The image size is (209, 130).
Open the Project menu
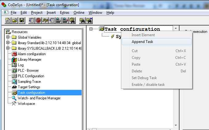pyautogui.click(x=37, y=13)
